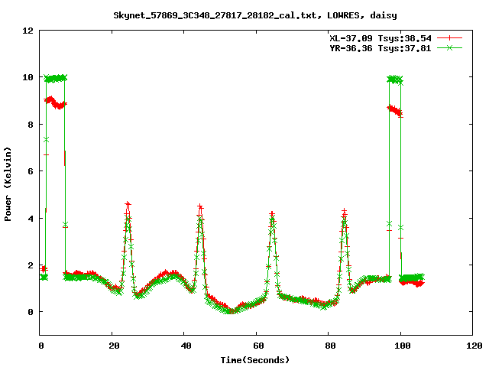Click the x-axis tick label 120
The width and height of the screenshot is (489, 367).
pos(472,346)
